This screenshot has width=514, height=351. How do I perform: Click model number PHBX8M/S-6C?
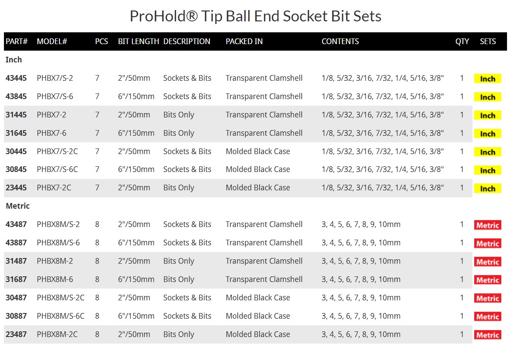coord(61,316)
